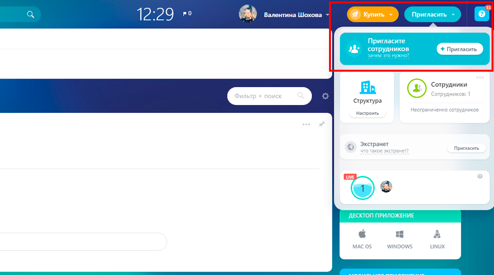The width and height of the screenshot is (494, 275).
Task: Click Пригласить in the Экстранет row
Action: (x=466, y=148)
